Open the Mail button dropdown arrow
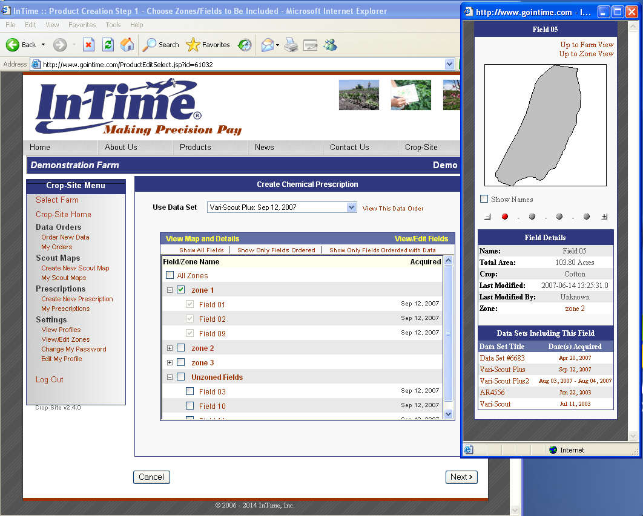643x516 pixels. (x=278, y=45)
